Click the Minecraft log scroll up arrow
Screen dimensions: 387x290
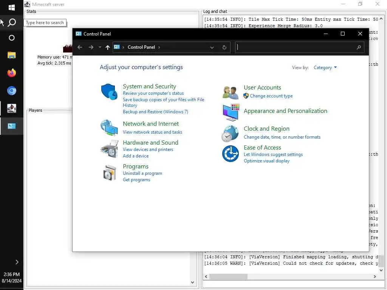point(381,19)
